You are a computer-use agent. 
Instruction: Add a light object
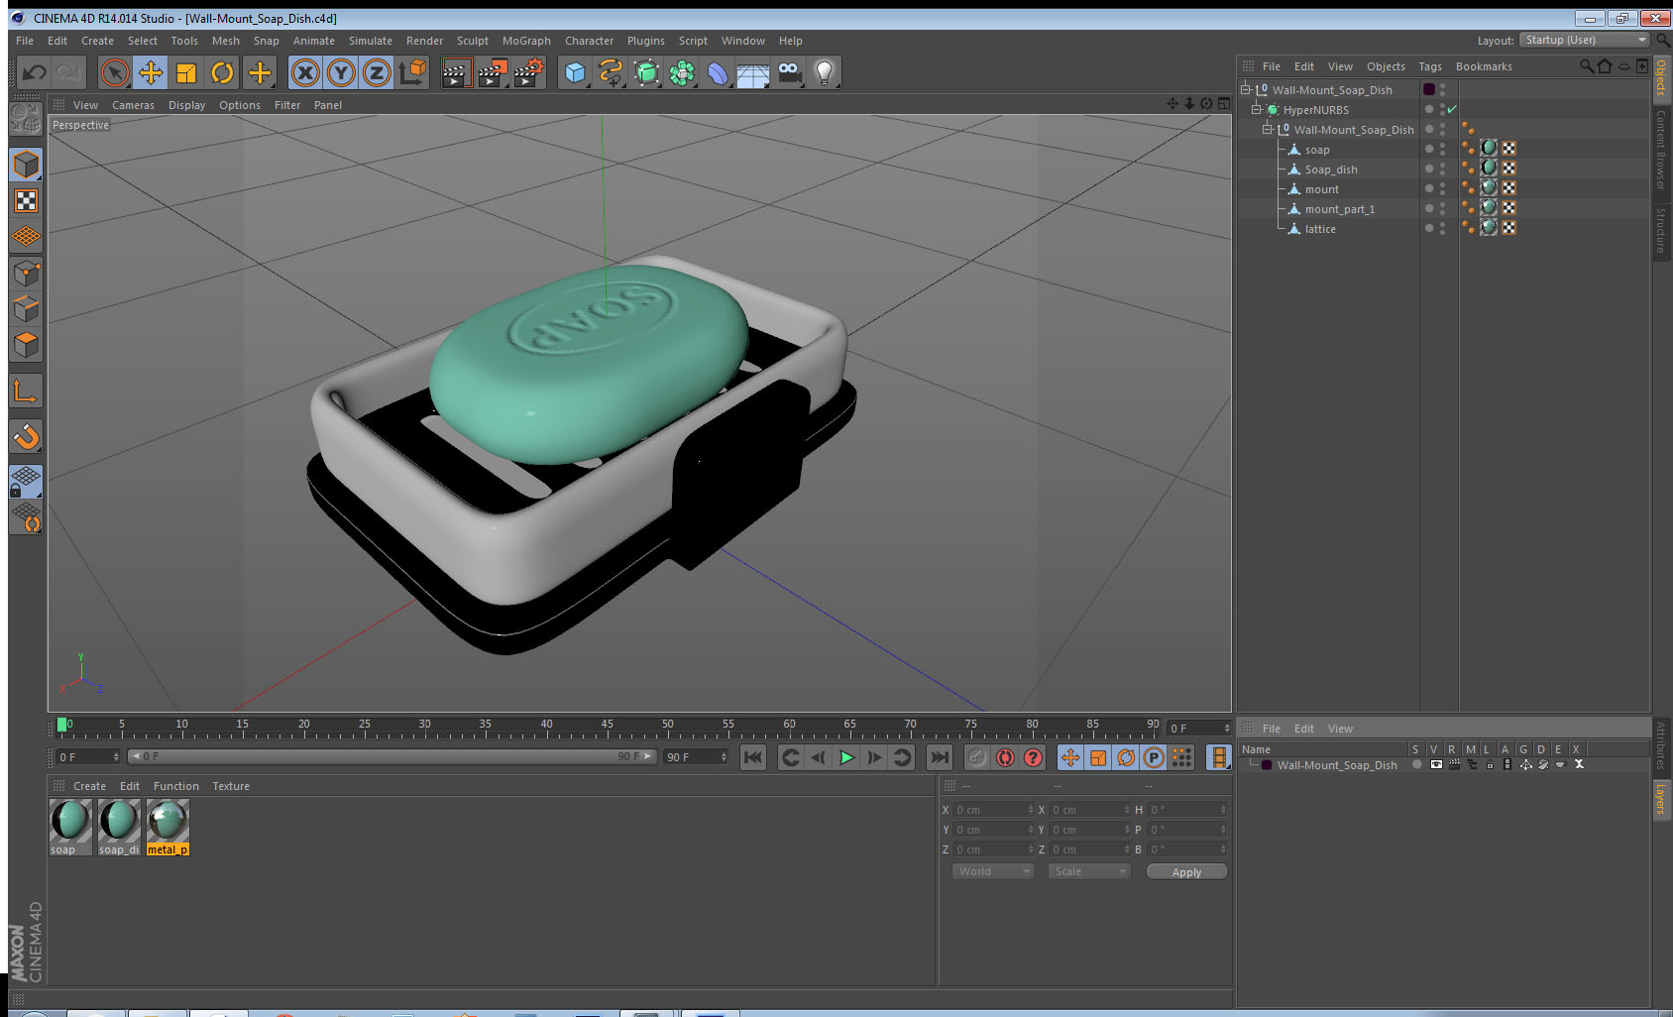click(x=825, y=72)
